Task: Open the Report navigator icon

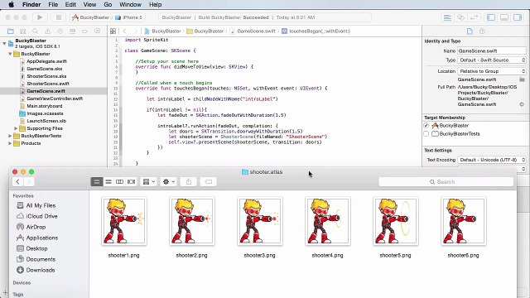Action: (x=98, y=31)
